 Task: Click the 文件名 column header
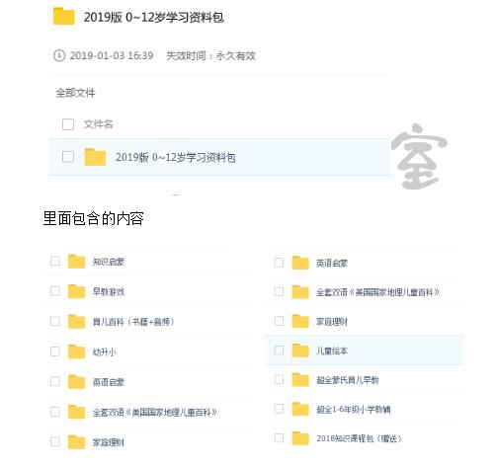[x=98, y=124]
